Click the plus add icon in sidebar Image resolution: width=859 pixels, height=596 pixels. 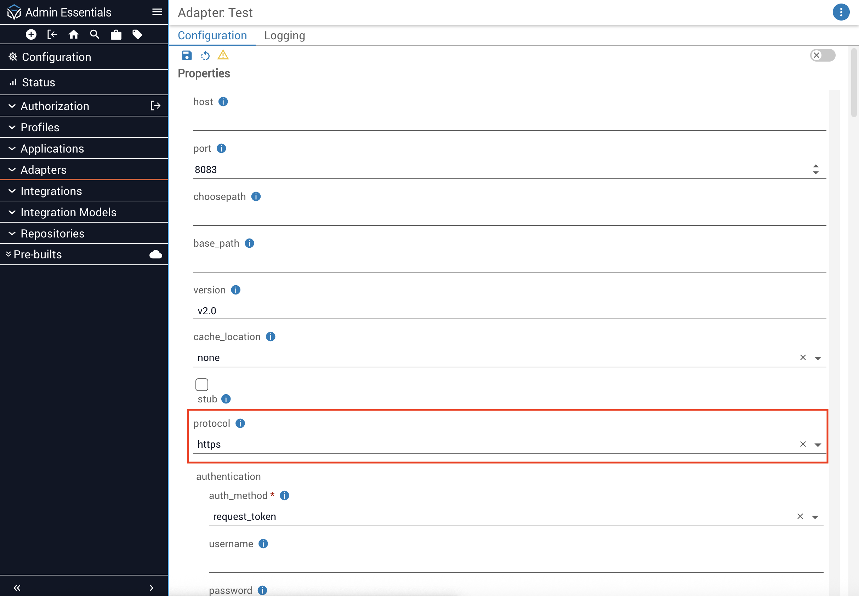31,35
